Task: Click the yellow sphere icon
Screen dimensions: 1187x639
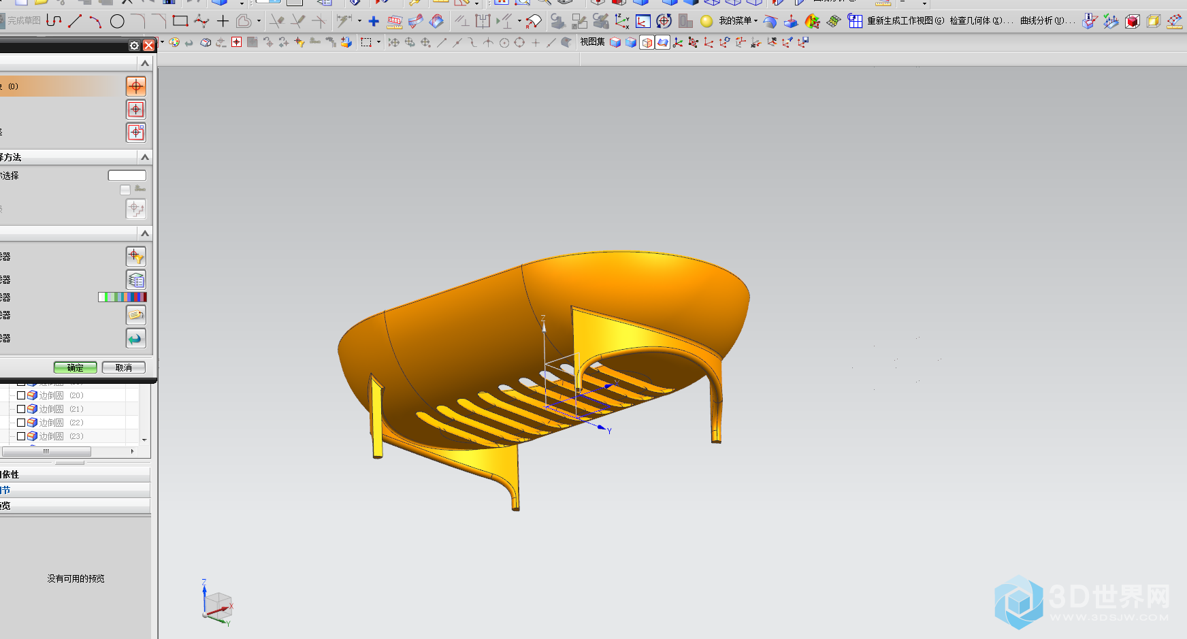Action: coord(707,21)
